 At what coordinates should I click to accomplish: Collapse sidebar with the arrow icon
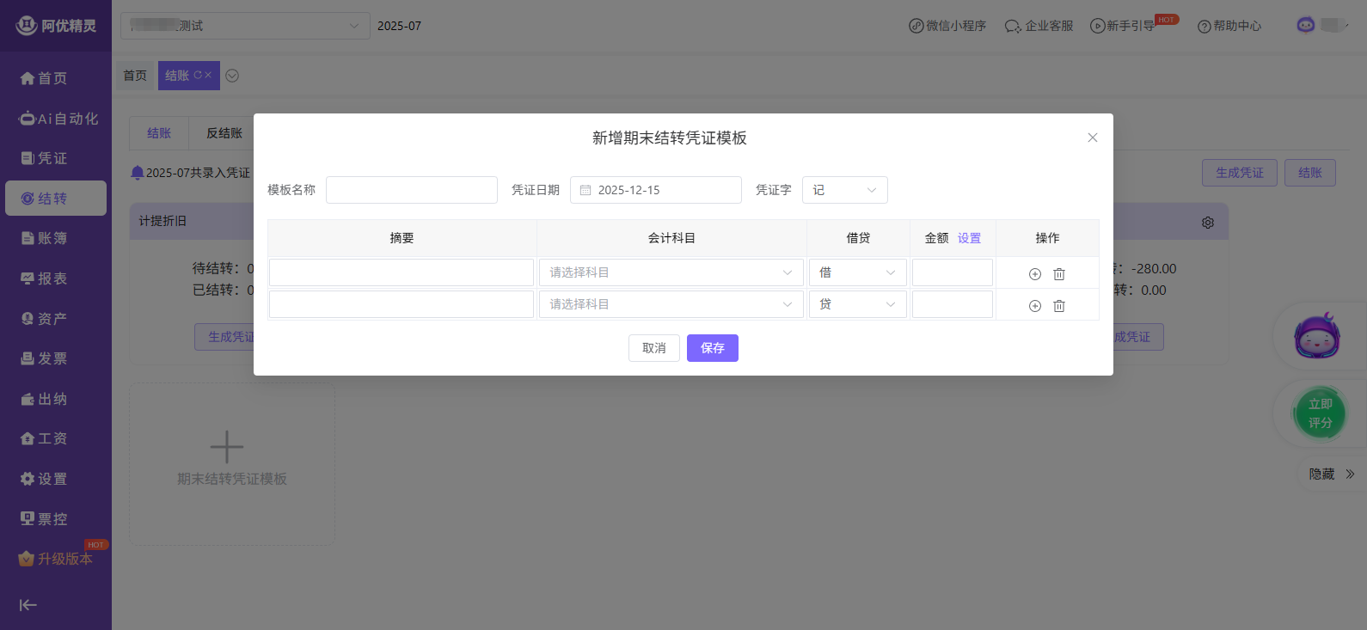pos(28,605)
